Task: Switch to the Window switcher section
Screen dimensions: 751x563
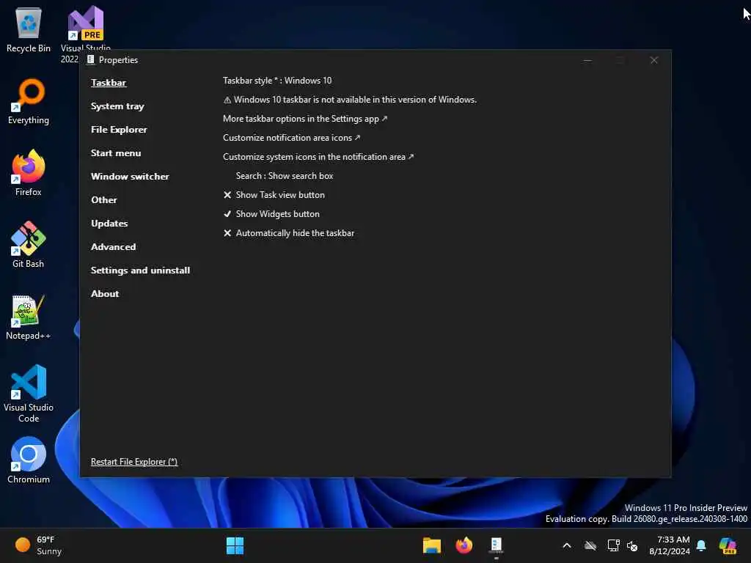Action: tap(130, 177)
